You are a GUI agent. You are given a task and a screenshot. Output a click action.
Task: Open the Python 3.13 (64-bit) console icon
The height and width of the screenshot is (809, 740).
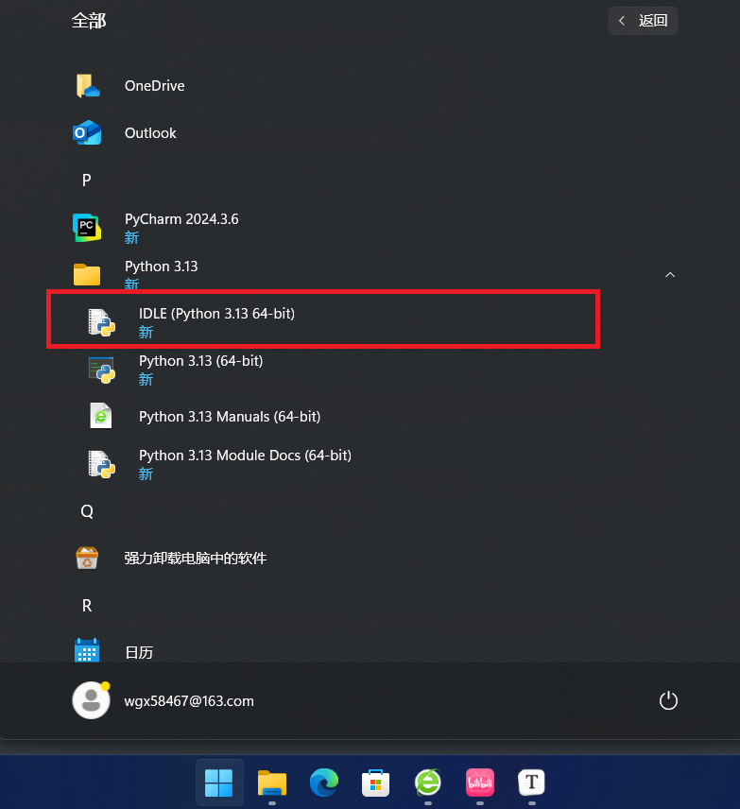point(101,370)
